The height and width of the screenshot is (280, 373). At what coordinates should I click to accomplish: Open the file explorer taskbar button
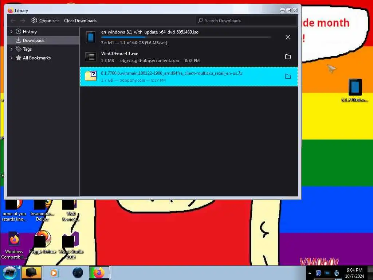(31, 273)
